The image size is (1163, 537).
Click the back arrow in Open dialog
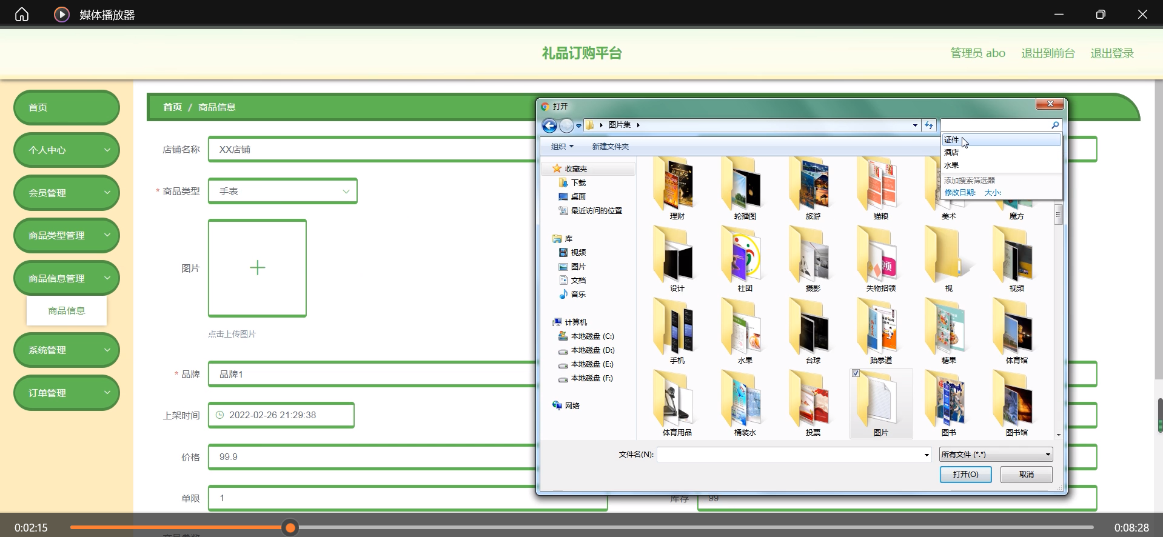click(x=549, y=125)
